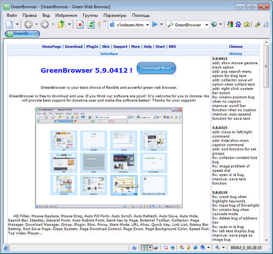273x254 pixels.
Task: Open the address bar URL dropdown
Action: point(147,25)
